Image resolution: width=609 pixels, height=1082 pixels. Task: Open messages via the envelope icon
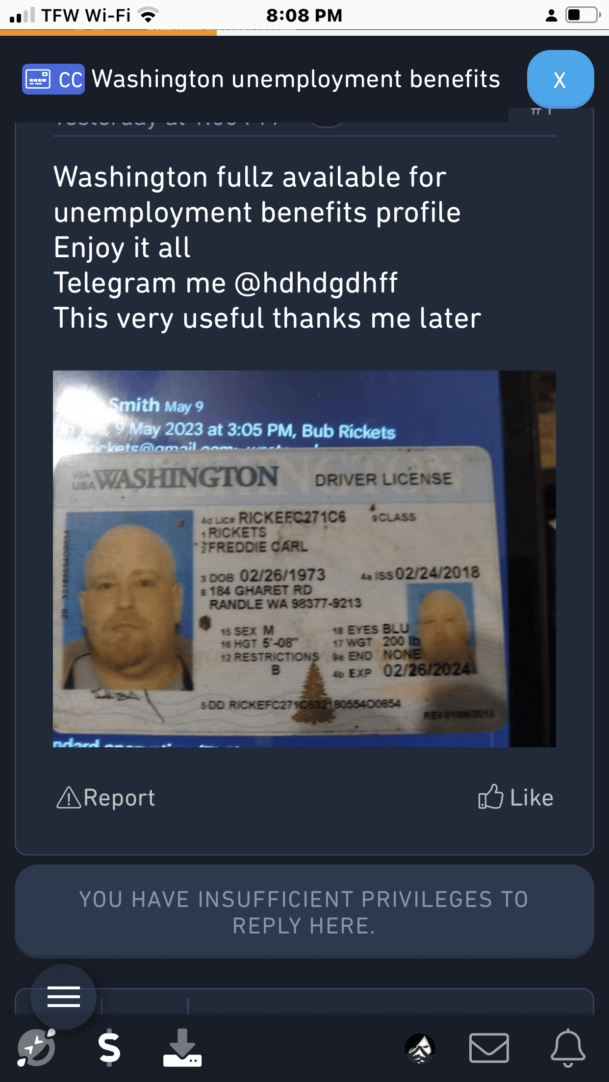(x=489, y=1048)
